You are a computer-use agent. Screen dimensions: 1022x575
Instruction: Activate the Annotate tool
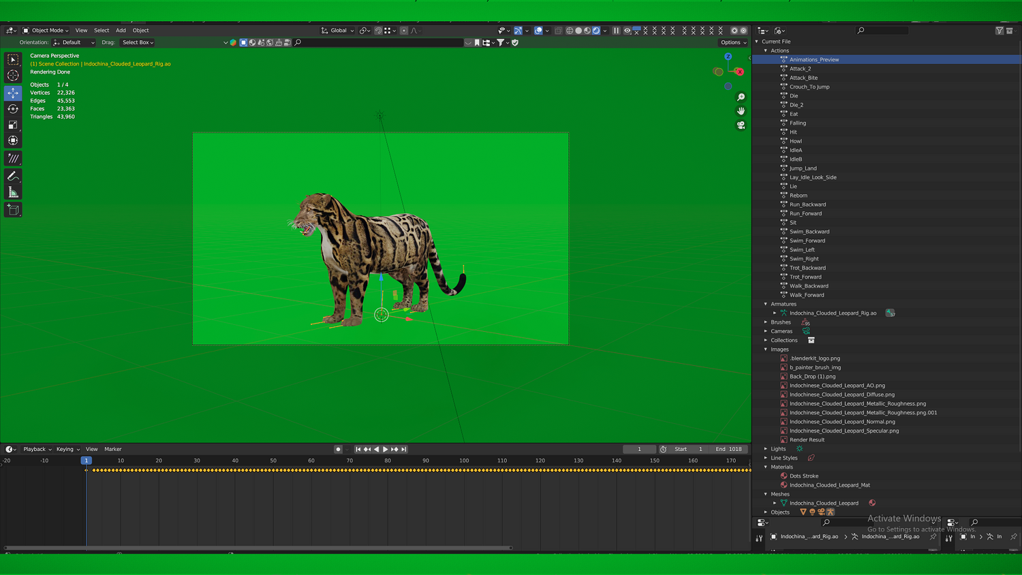point(13,176)
